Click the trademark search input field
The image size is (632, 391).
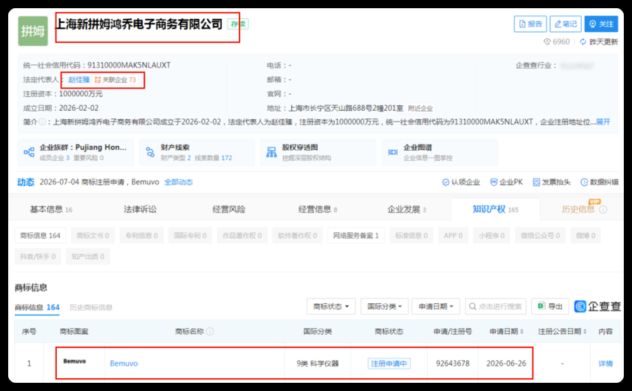coord(496,306)
